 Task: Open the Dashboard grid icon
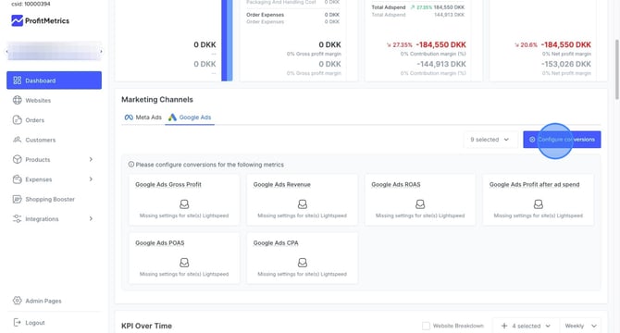coord(17,80)
